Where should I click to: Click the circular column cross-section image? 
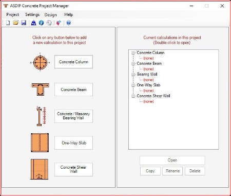coord(40,62)
